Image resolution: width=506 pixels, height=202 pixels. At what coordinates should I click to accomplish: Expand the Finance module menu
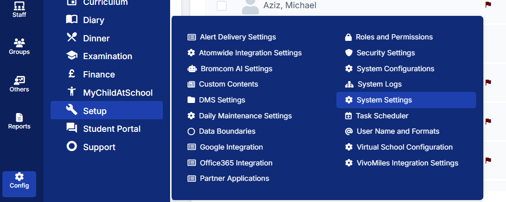pos(99,75)
